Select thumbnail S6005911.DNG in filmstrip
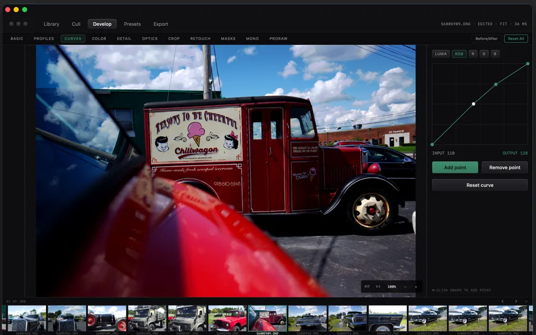536x335 pixels. pos(348,318)
